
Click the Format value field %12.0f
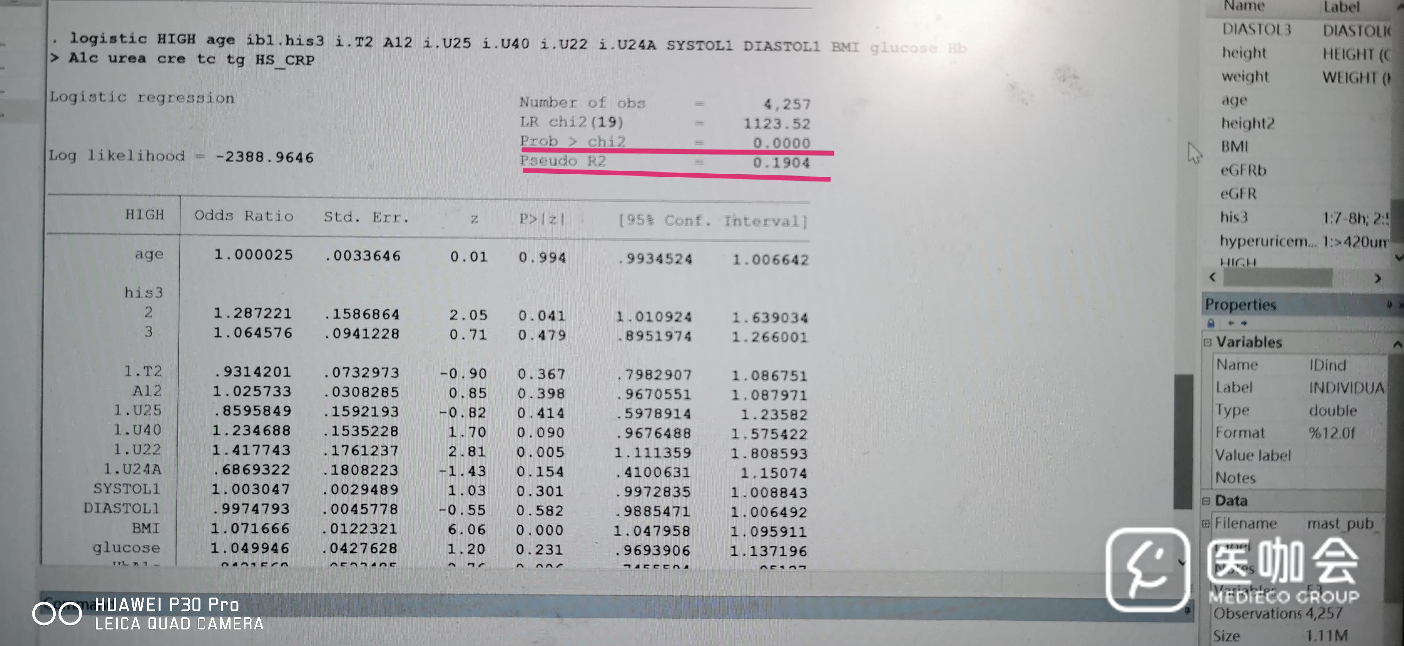(x=1332, y=433)
